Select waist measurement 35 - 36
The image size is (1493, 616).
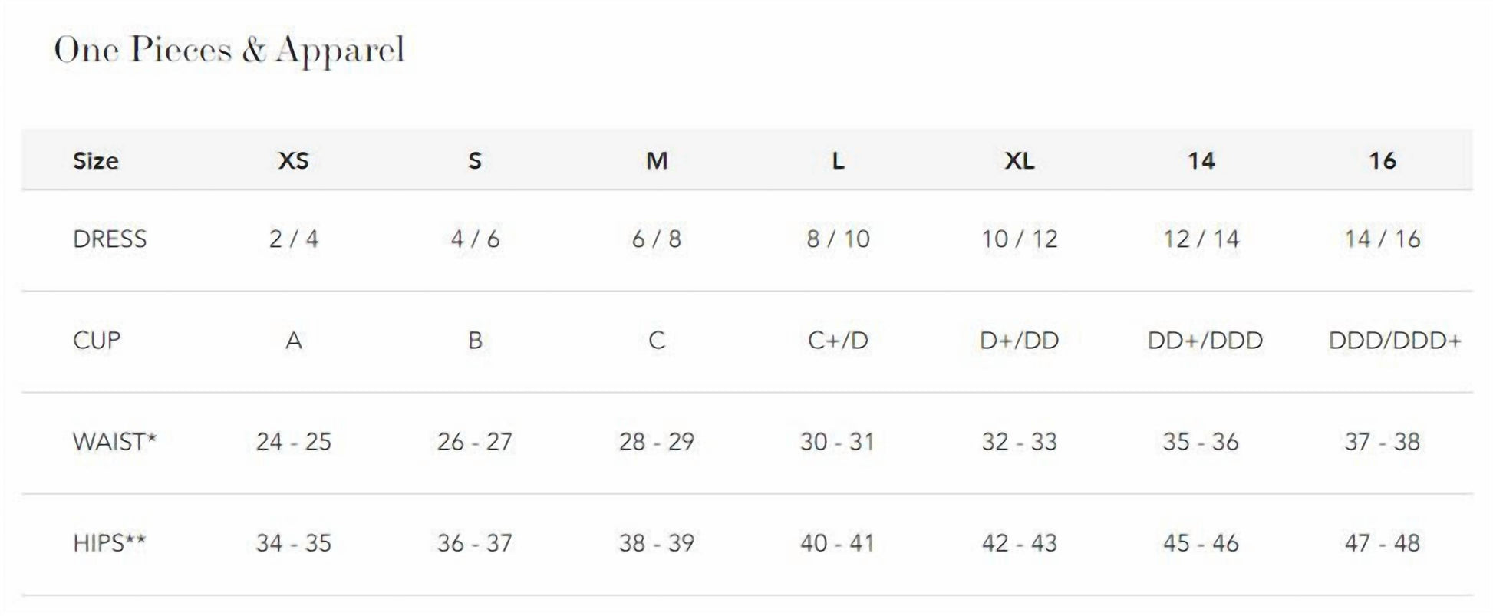[x=1201, y=442]
